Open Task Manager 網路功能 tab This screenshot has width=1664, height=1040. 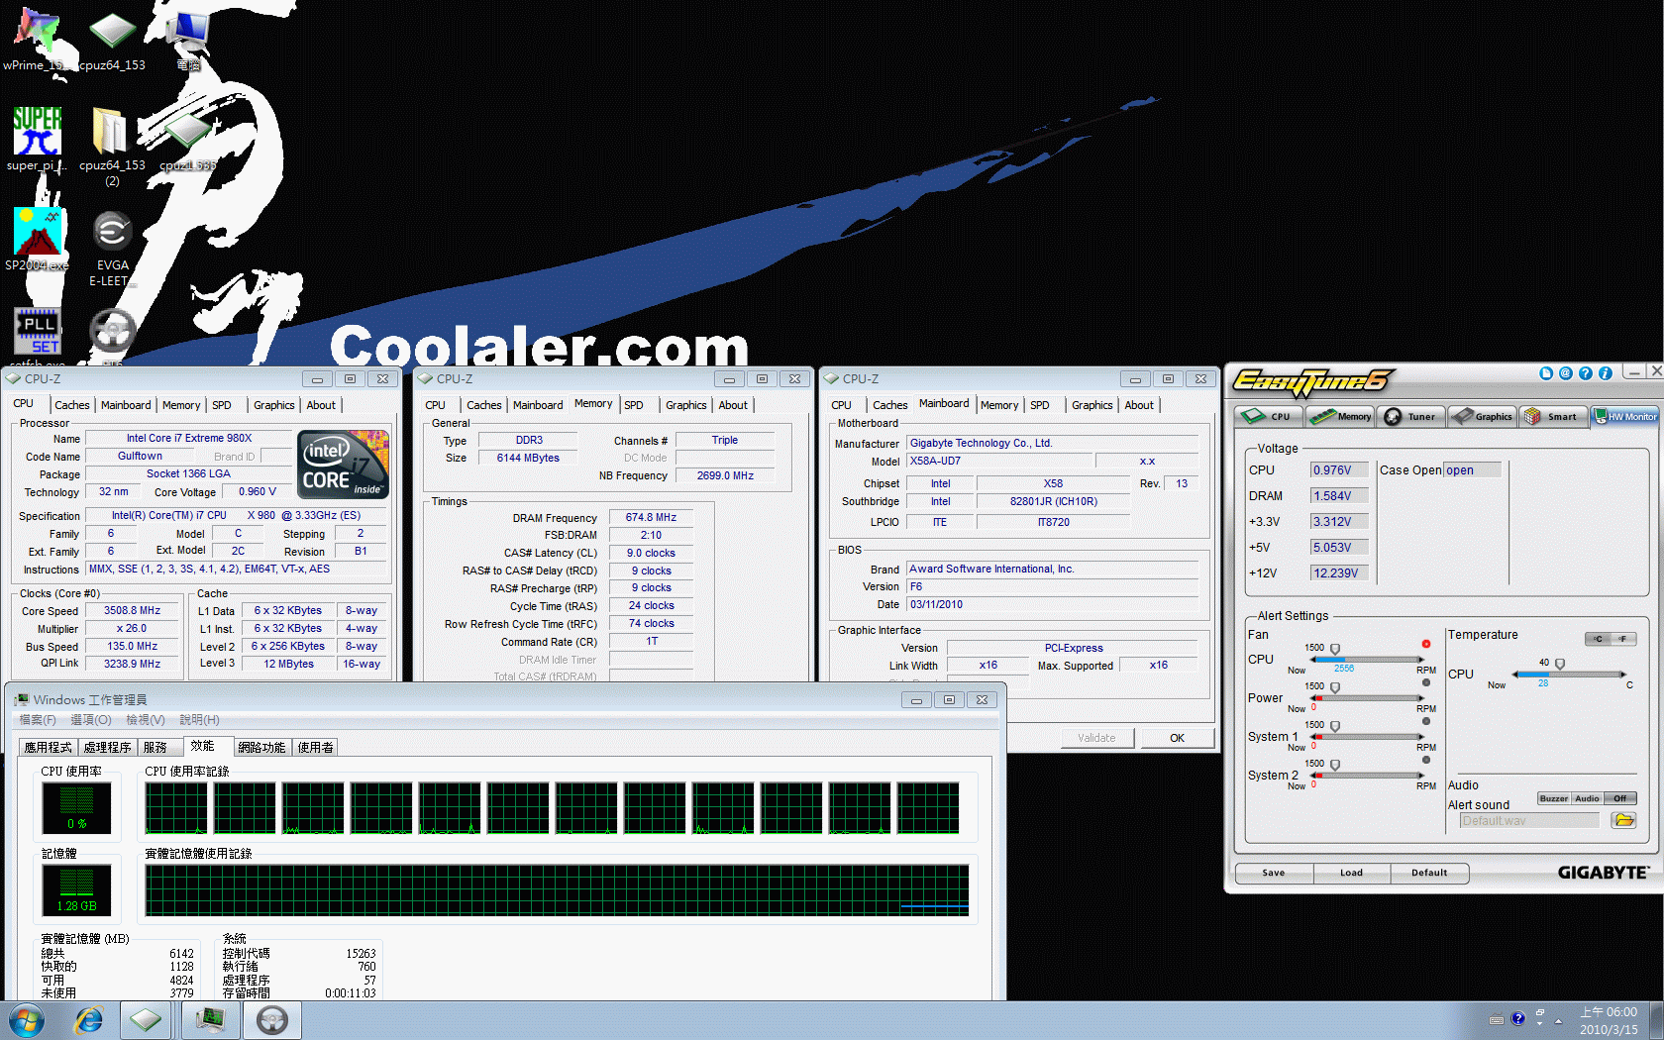[261, 747]
